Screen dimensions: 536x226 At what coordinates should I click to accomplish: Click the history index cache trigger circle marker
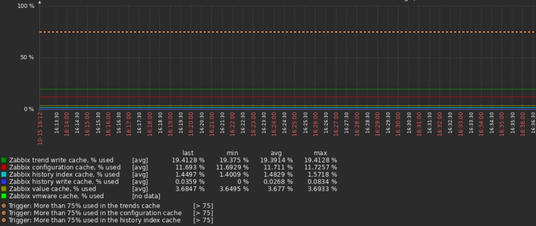(4, 220)
